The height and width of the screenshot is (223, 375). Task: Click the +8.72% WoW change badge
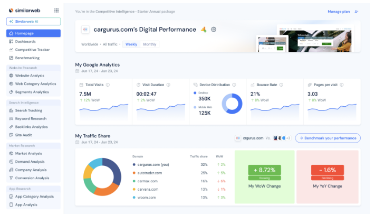tap(265, 170)
